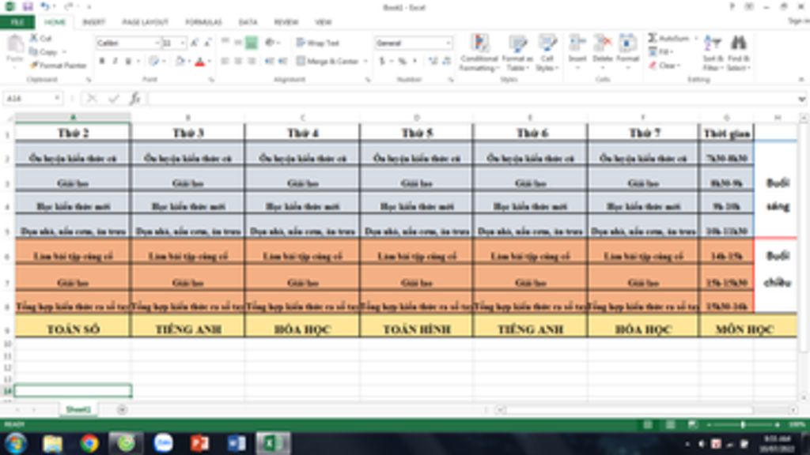Open the REVIEW tab
Screen dimensions: 810x455
tap(286, 22)
